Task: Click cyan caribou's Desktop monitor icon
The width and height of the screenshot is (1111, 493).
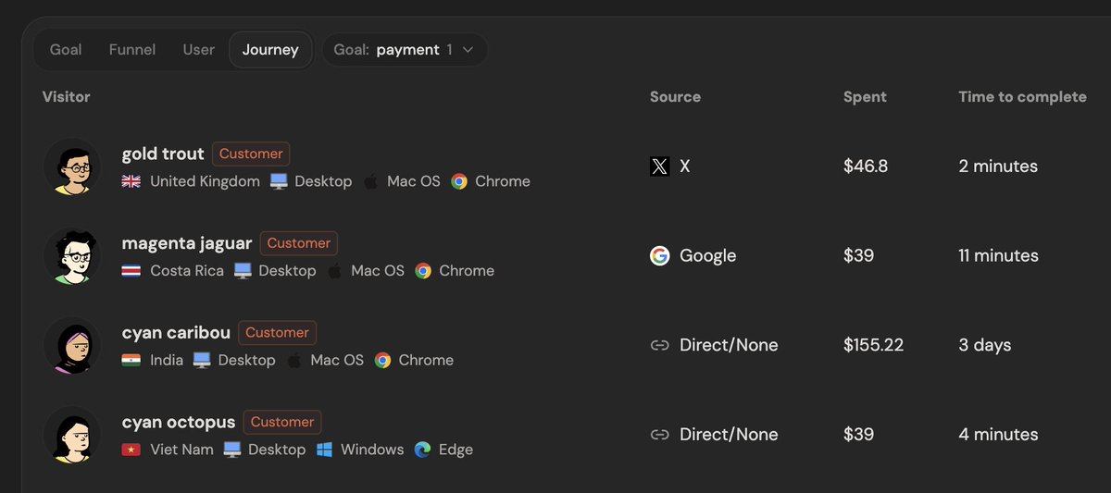Action: pyautogui.click(x=202, y=360)
